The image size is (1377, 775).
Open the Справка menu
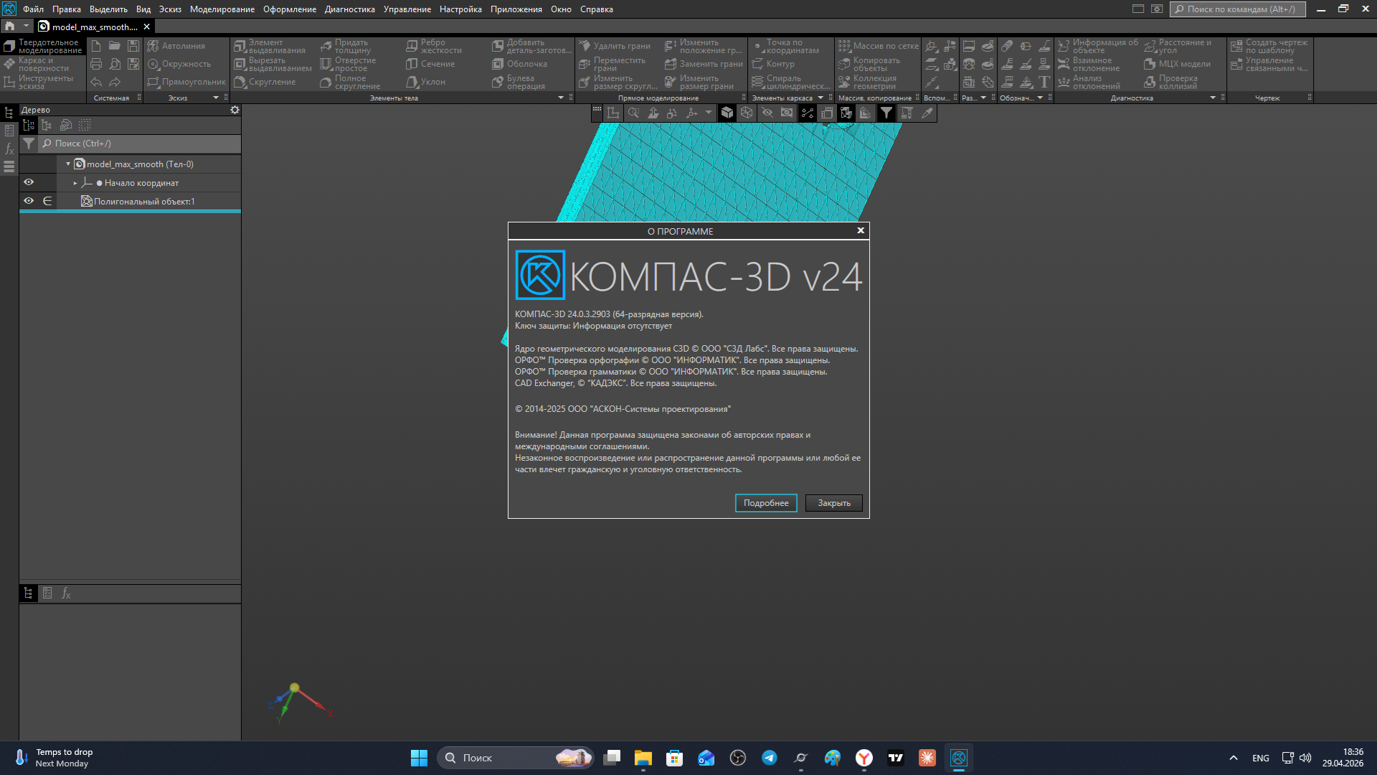coord(597,9)
